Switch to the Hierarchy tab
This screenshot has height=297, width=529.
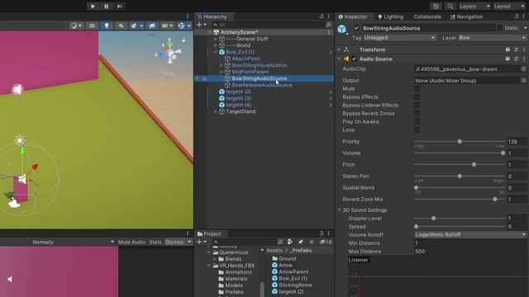pyautogui.click(x=215, y=16)
